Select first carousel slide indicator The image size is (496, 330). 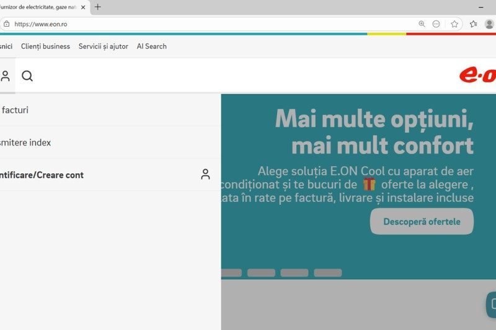coord(231,272)
